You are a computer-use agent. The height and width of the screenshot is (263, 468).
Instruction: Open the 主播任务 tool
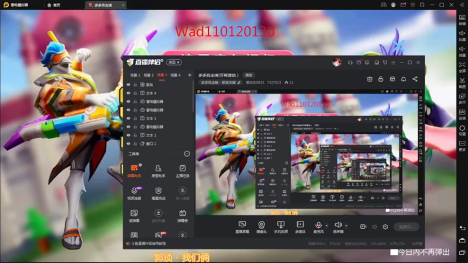[x=183, y=171]
